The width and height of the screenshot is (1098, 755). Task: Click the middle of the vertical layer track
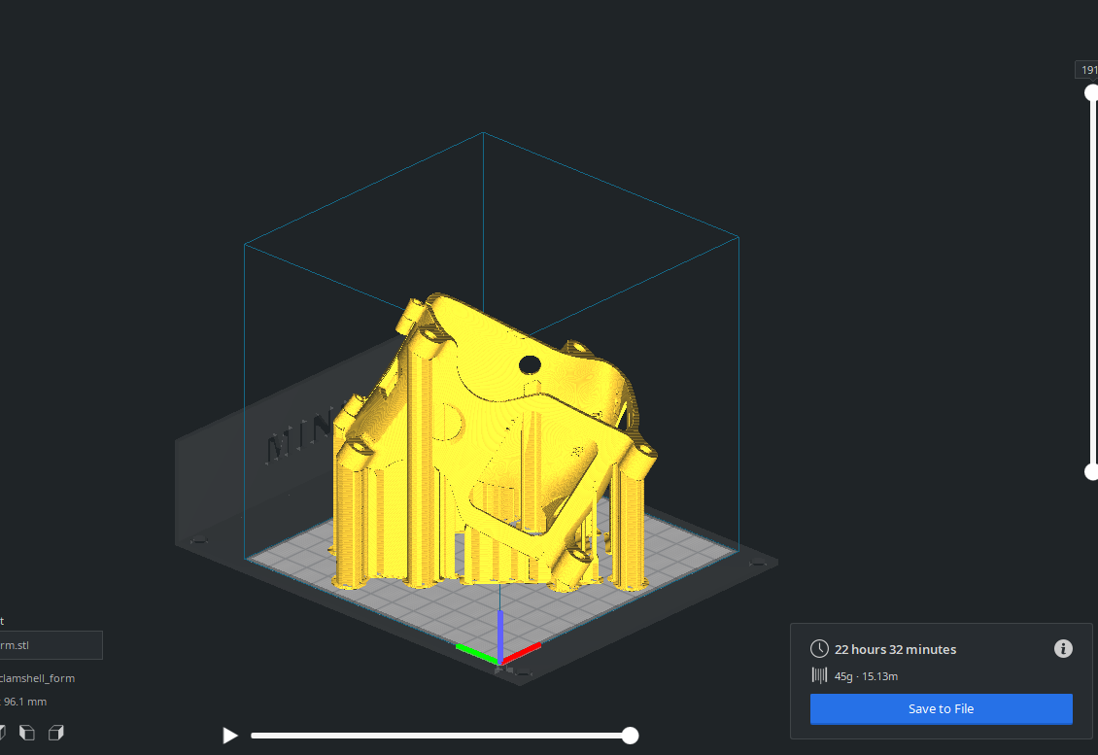pos(1091,282)
